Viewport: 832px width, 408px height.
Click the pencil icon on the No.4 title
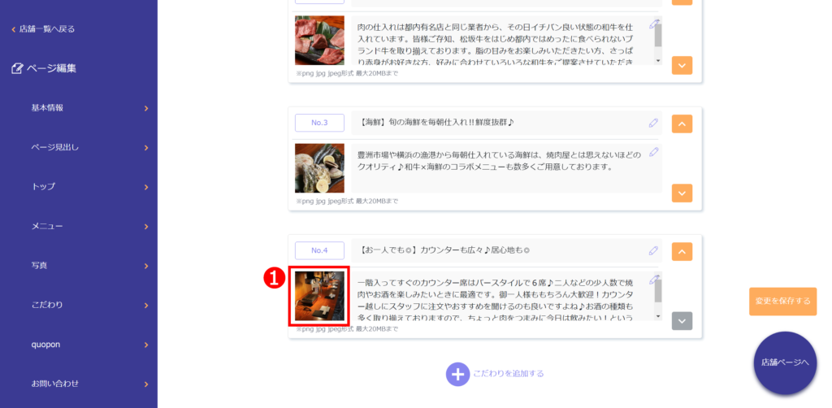(x=653, y=250)
